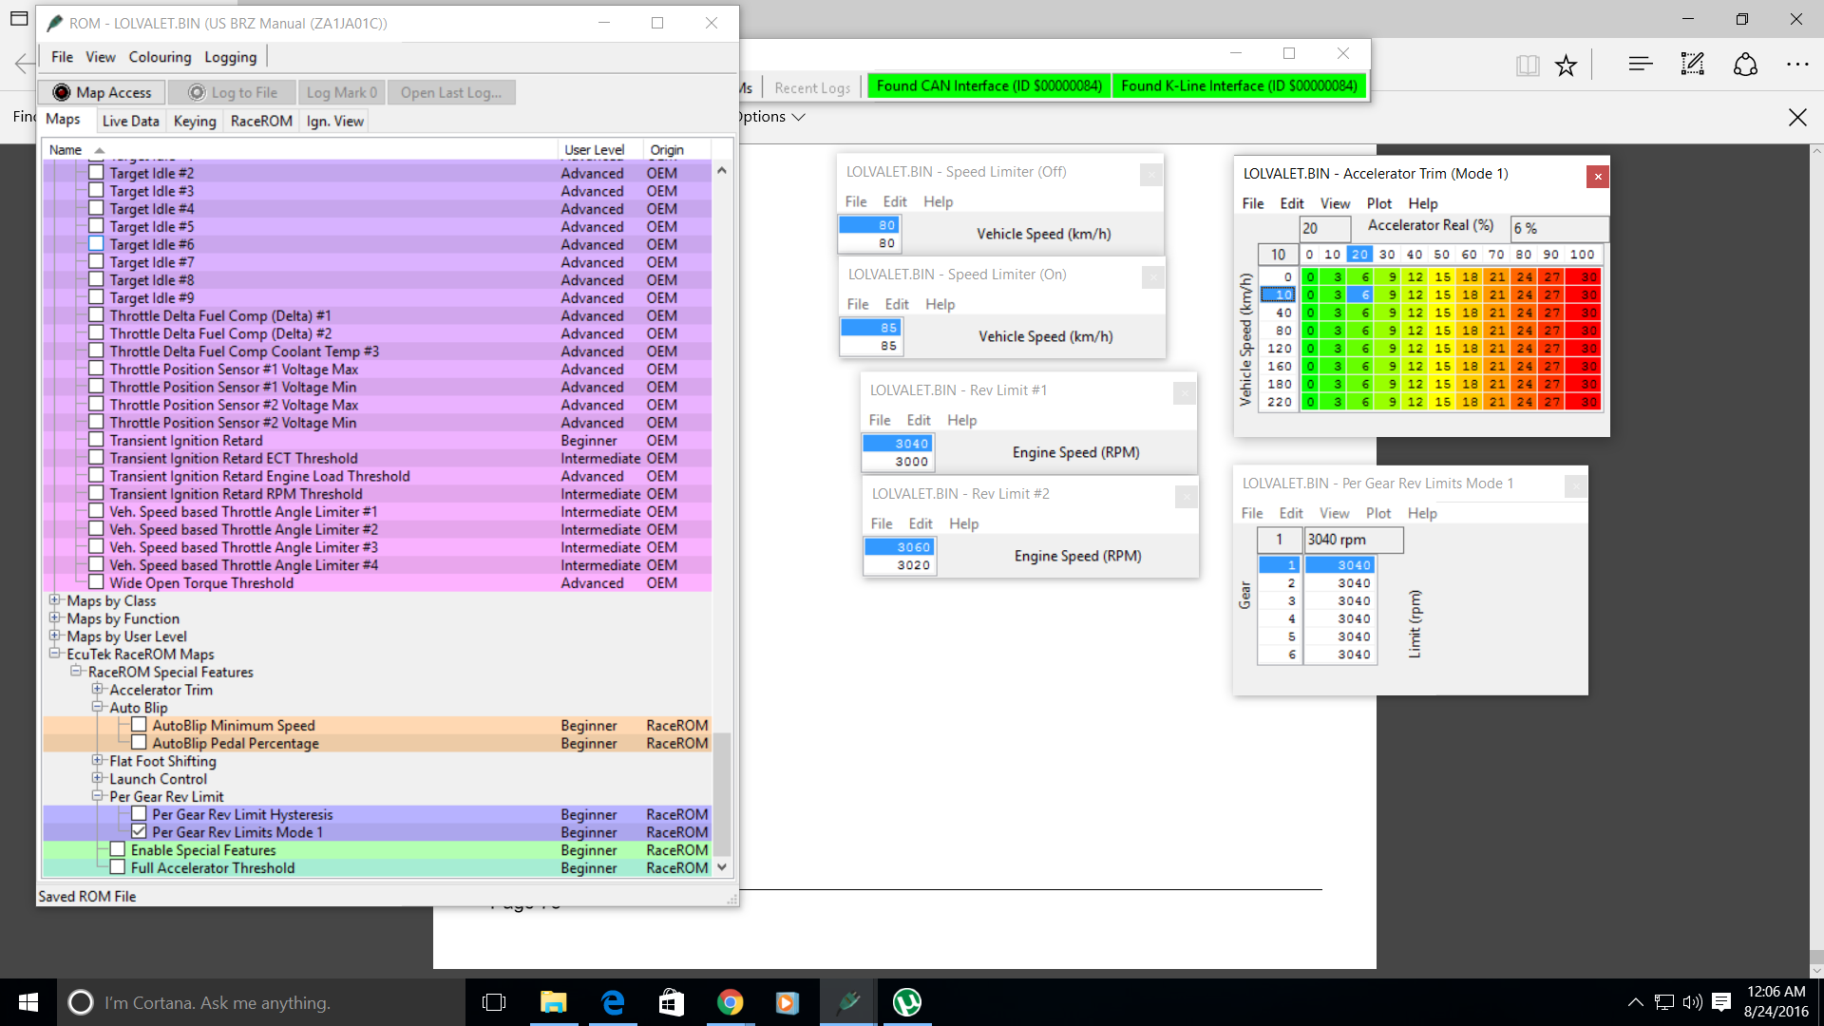Click the Colouring menu item
1824x1026 pixels.
pyautogui.click(x=159, y=56)
